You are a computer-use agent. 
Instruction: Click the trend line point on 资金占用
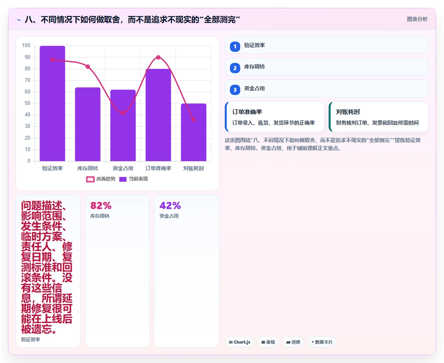tap(123, 113)
